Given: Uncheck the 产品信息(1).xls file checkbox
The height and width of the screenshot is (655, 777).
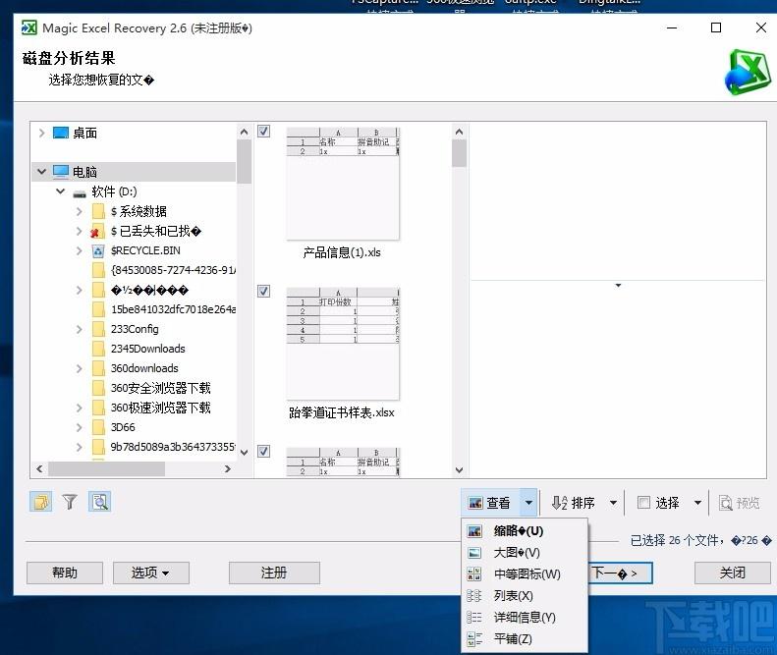Looking at the screenshot, I should 264,132.
